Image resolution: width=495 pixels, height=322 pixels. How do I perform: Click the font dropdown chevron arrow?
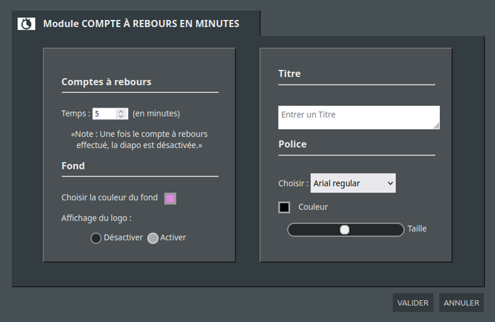pyautogui.click(x=390, y=183)
